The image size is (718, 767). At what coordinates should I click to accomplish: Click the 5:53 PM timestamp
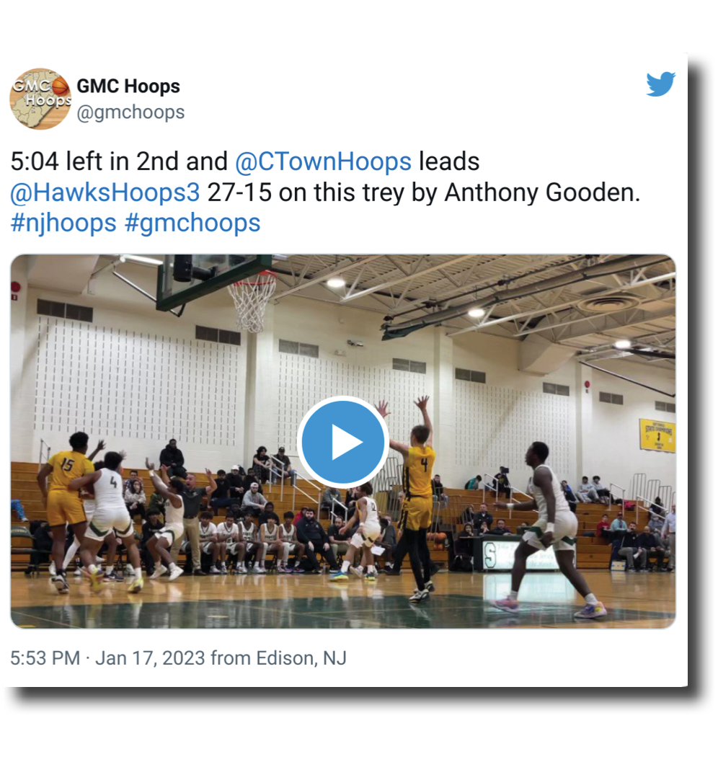pyautogui.click(x=45, y=658)
